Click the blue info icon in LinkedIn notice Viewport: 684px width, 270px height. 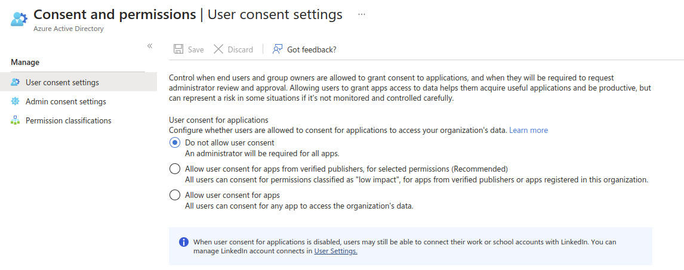pos(184,242)
